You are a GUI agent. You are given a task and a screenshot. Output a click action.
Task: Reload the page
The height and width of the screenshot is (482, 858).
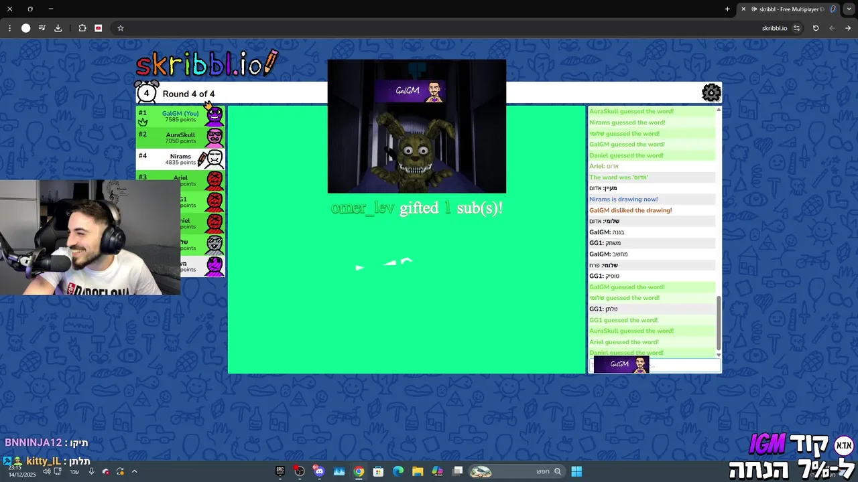(x=816, y=28)
